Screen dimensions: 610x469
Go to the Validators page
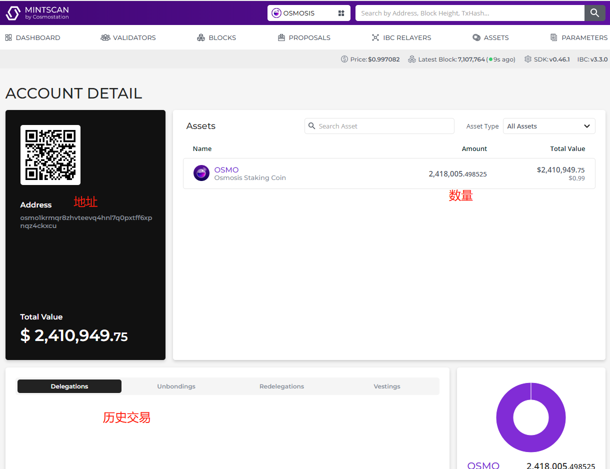pos(128,37)
